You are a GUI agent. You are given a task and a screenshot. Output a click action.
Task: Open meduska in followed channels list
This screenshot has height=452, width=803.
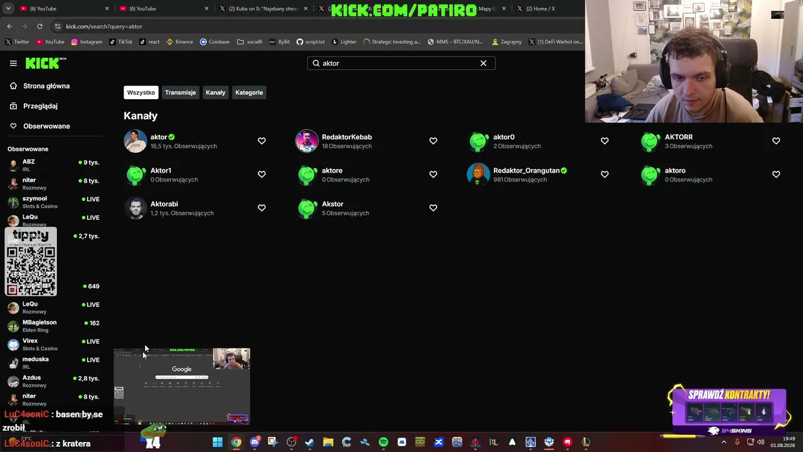(53, 363)
